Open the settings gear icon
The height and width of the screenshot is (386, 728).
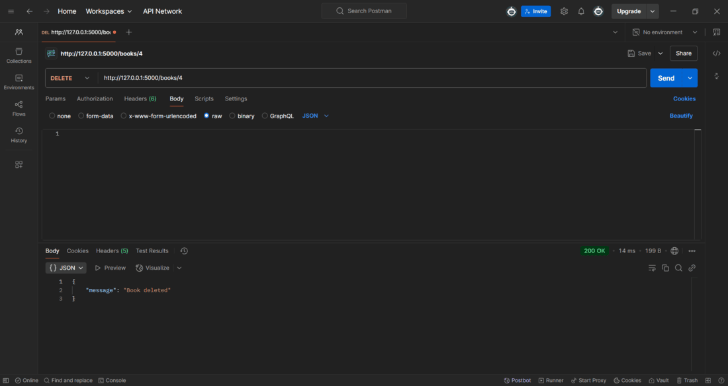tap(564, 11)
